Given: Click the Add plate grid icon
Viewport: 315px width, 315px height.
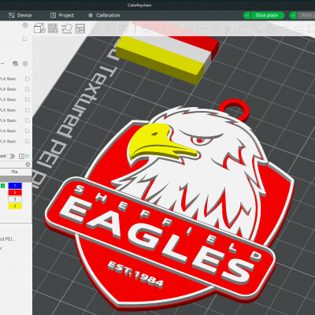Looking at the screenshot, I should pos(54,28).
